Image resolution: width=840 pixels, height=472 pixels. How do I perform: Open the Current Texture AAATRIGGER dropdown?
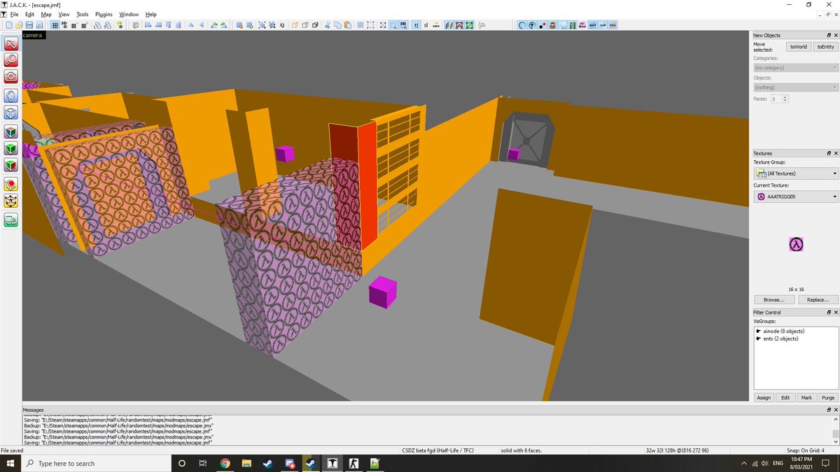[796, 196]
